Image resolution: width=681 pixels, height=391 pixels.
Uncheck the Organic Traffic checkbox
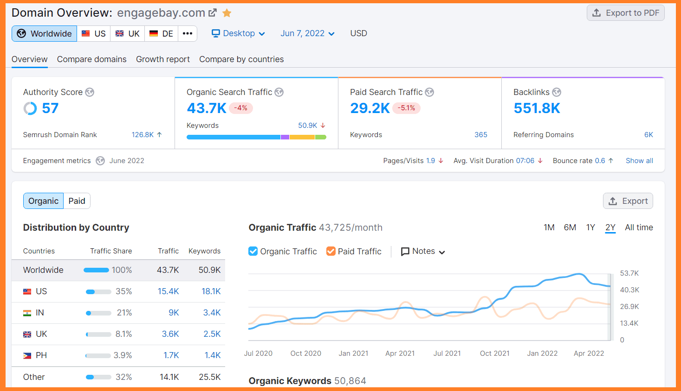pyautogui.click(x=253, y=251)
